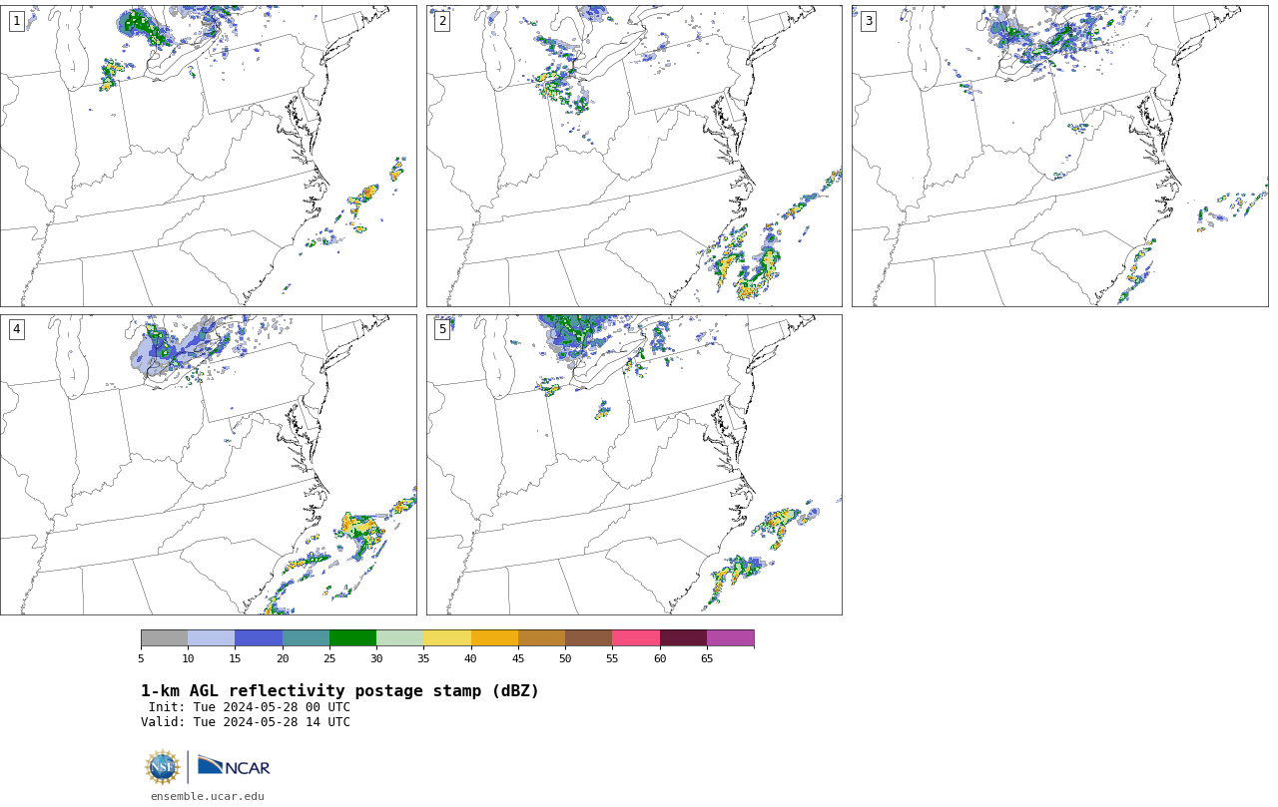Open ensemble member 1 reflectivity map

tap(208, 156)
